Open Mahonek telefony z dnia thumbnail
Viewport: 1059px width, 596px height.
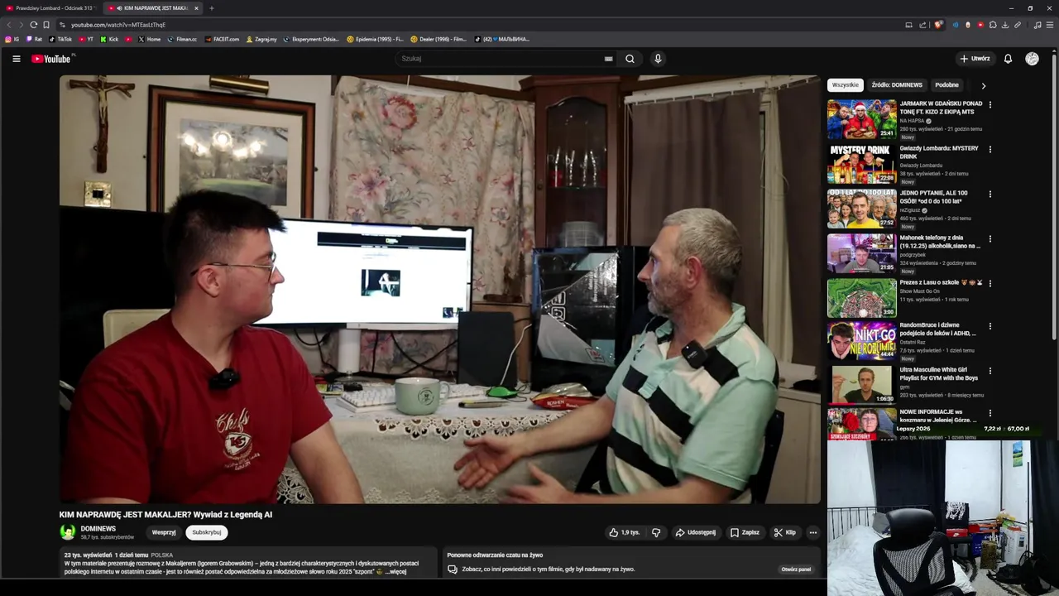tap(861, 253)
